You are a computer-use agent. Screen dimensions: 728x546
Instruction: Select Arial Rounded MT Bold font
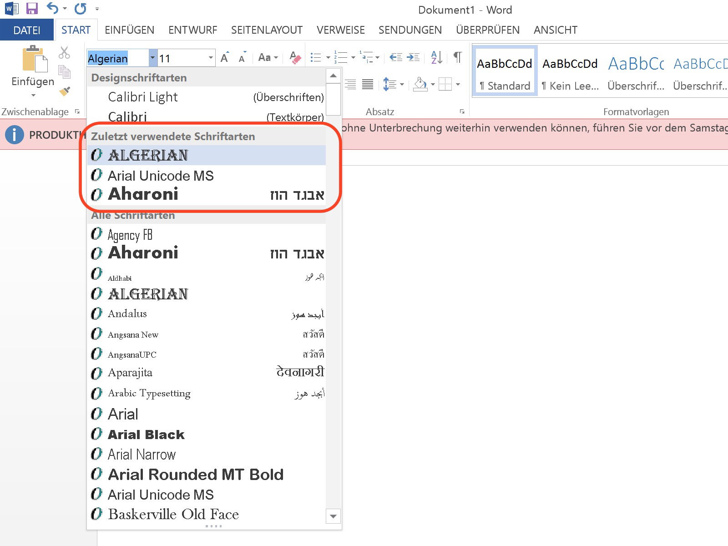[x=207, y=474]
